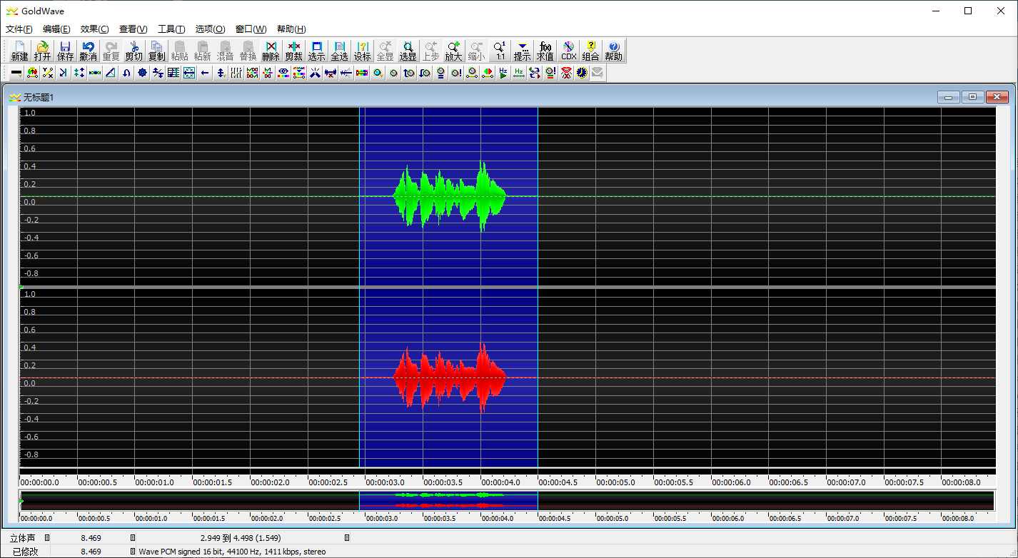Cut the selection using 剪切 scissors
The height and width of the screenshot is (558, 1018).
coord(133,50)
